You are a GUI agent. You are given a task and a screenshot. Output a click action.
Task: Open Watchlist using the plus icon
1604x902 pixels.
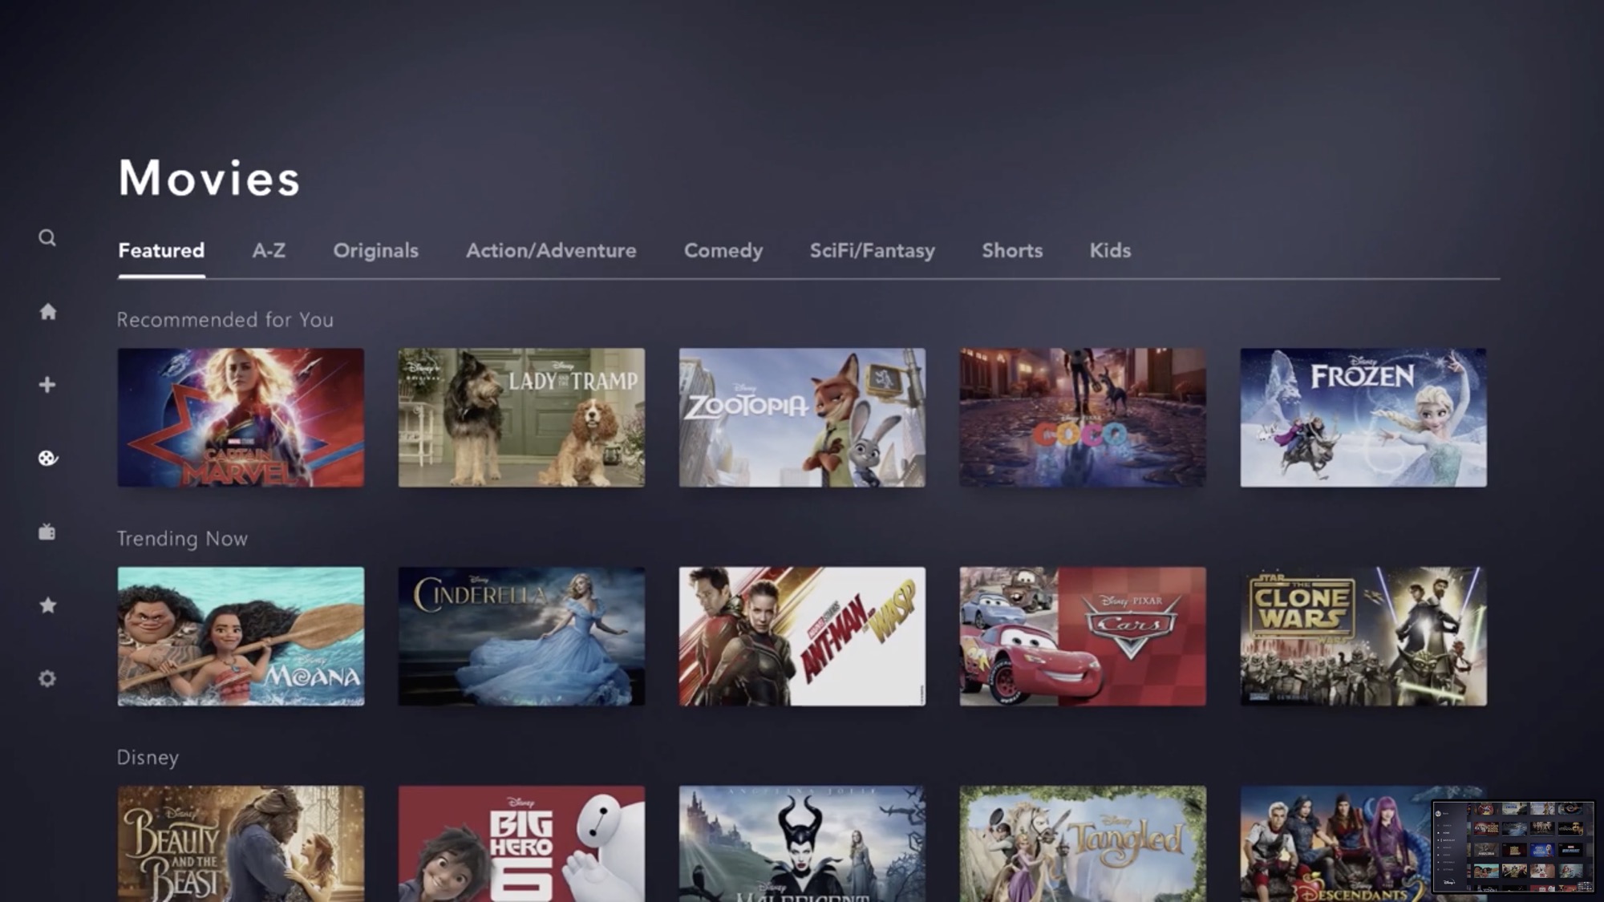pos(47,385)
